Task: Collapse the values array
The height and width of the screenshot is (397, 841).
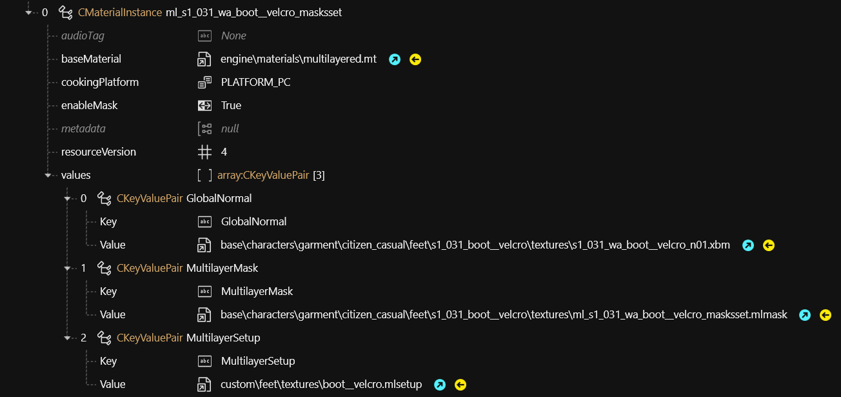Action: pos(48,175)
